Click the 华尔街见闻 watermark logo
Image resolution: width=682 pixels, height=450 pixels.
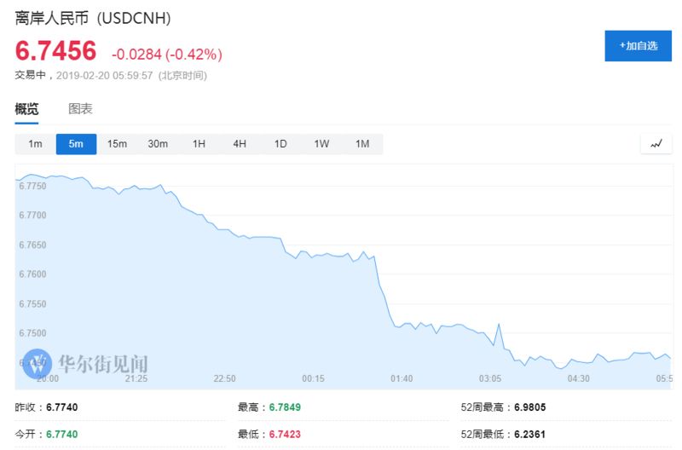86,363
